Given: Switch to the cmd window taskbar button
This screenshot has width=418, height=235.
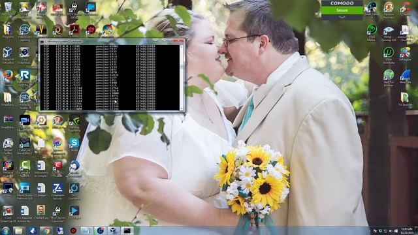Looking at the screenshot, I should [127, 230].
